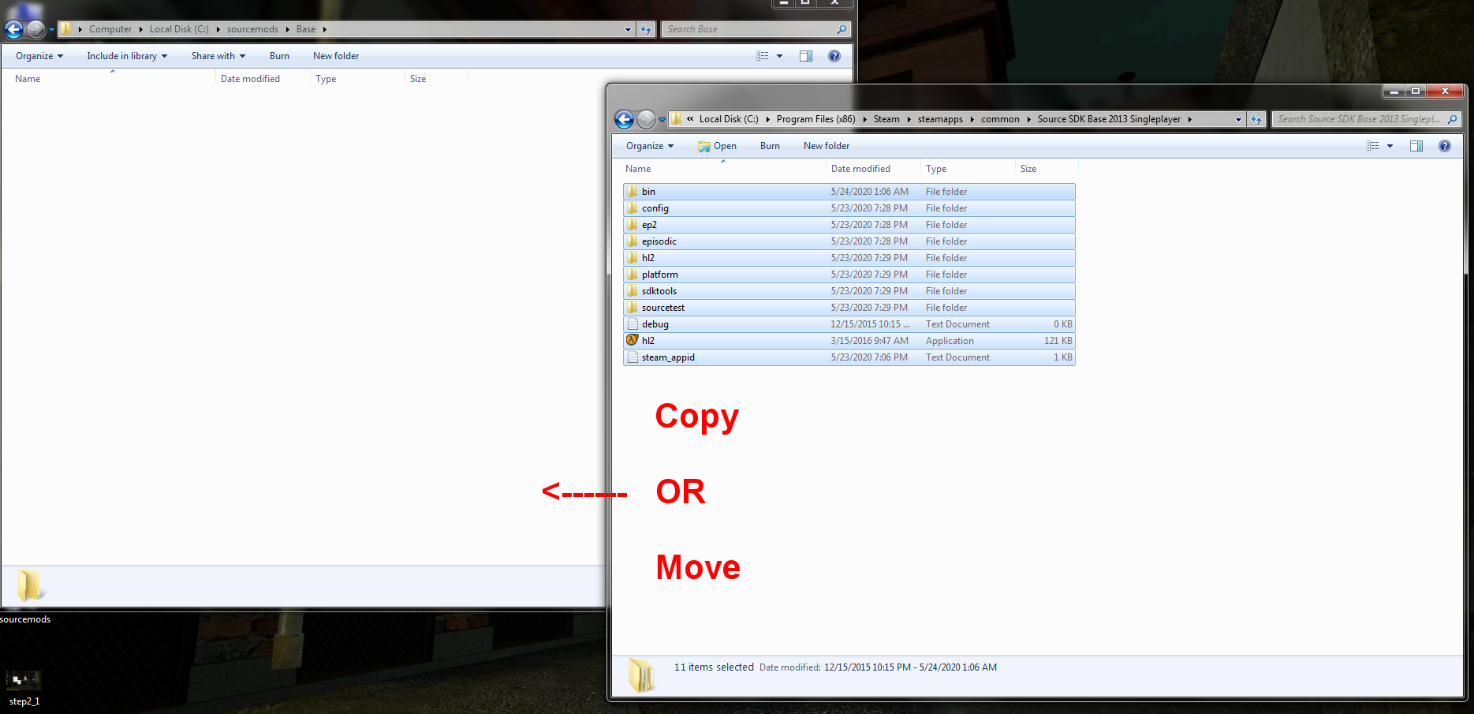Click the search magnifier in Base window
The width and height of the screenshot is (1474, 714).
(x=841, y=29)
